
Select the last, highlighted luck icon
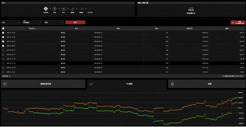[x=90, y=9]
